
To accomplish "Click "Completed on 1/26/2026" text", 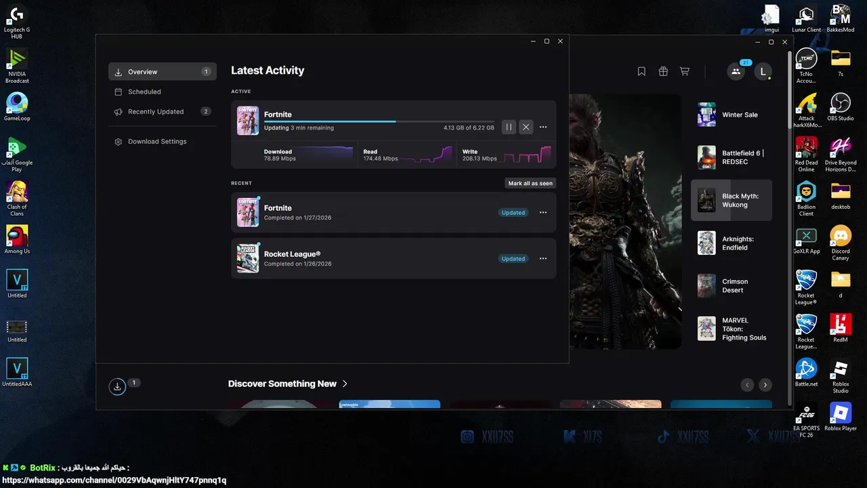I will (297, 264).
